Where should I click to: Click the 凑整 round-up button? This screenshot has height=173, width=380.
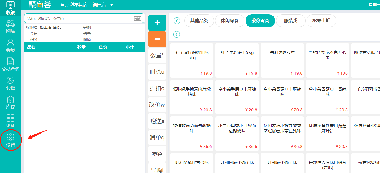click(x=157, y=154)
